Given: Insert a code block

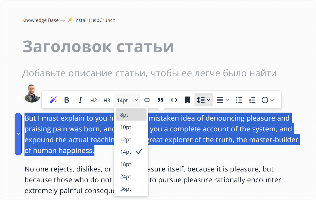Looking at the screenshot, I should [174, 100].
